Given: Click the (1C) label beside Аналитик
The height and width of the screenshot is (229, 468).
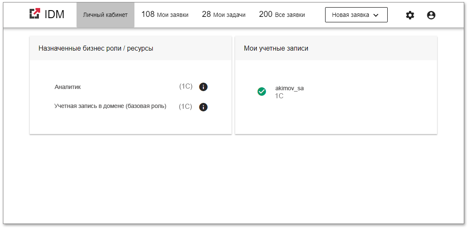Looking at the screenshot, I should click(186, 86).
